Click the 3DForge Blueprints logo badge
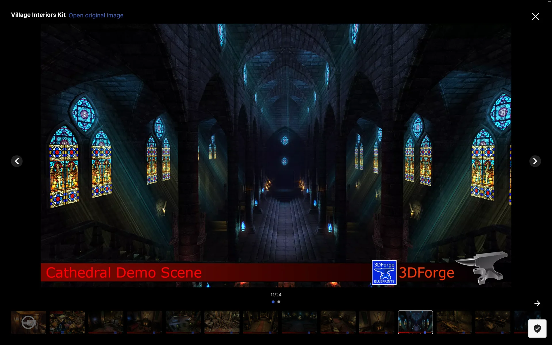 click(x=384, y=272)
